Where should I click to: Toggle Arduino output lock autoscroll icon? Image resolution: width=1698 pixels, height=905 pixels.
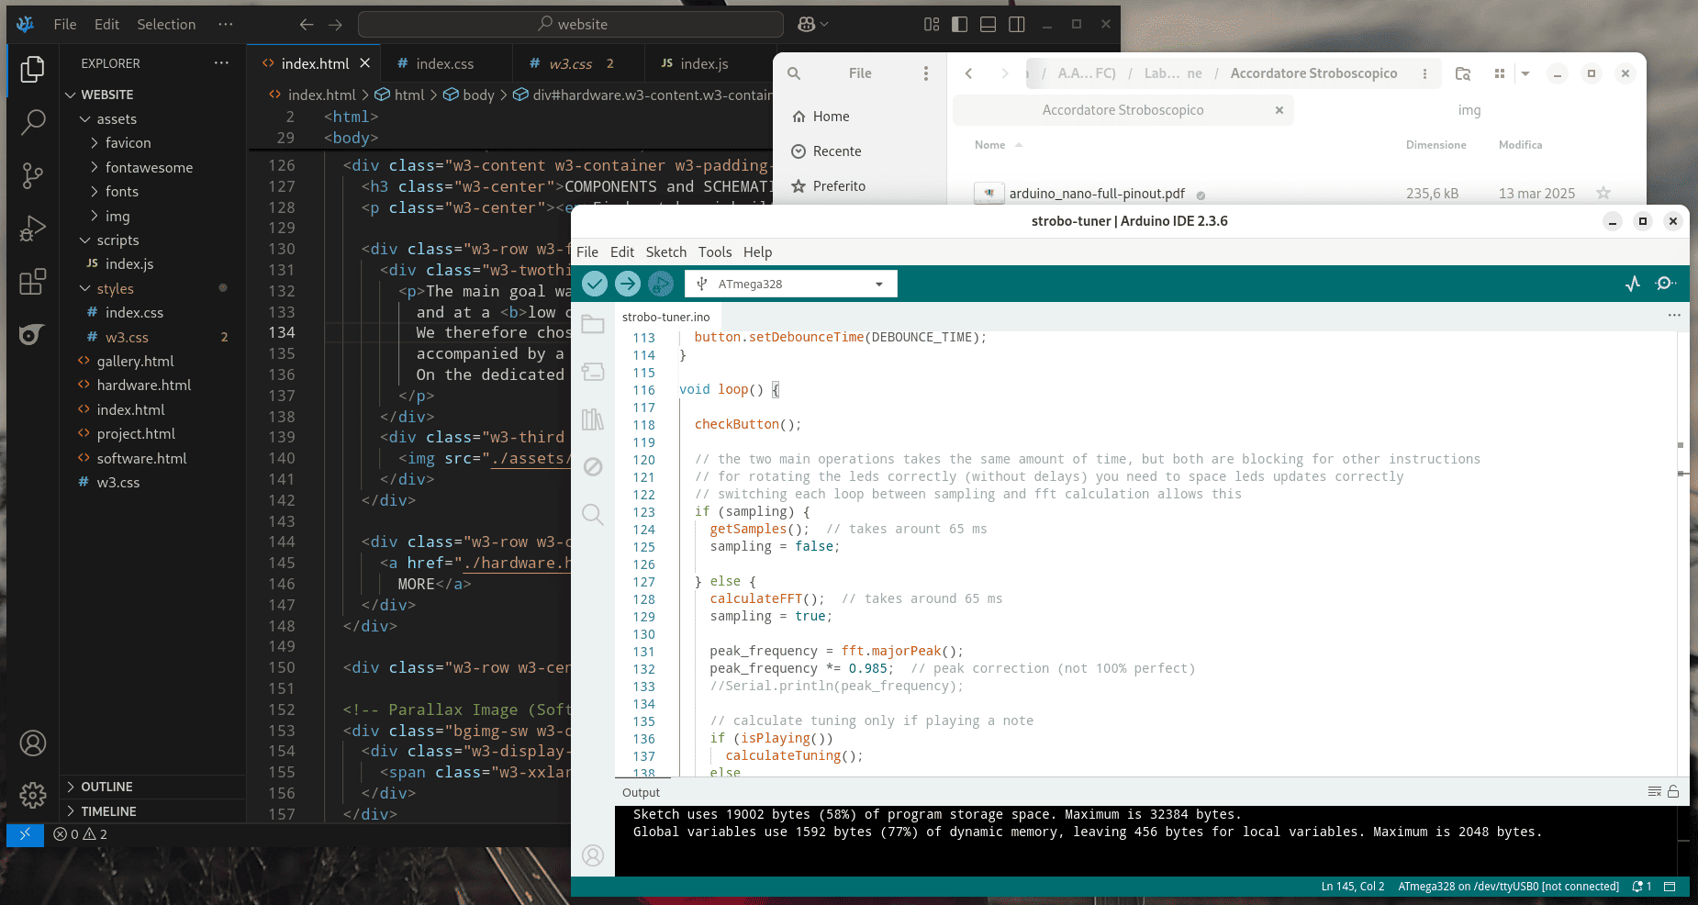tap(1673, 791)
